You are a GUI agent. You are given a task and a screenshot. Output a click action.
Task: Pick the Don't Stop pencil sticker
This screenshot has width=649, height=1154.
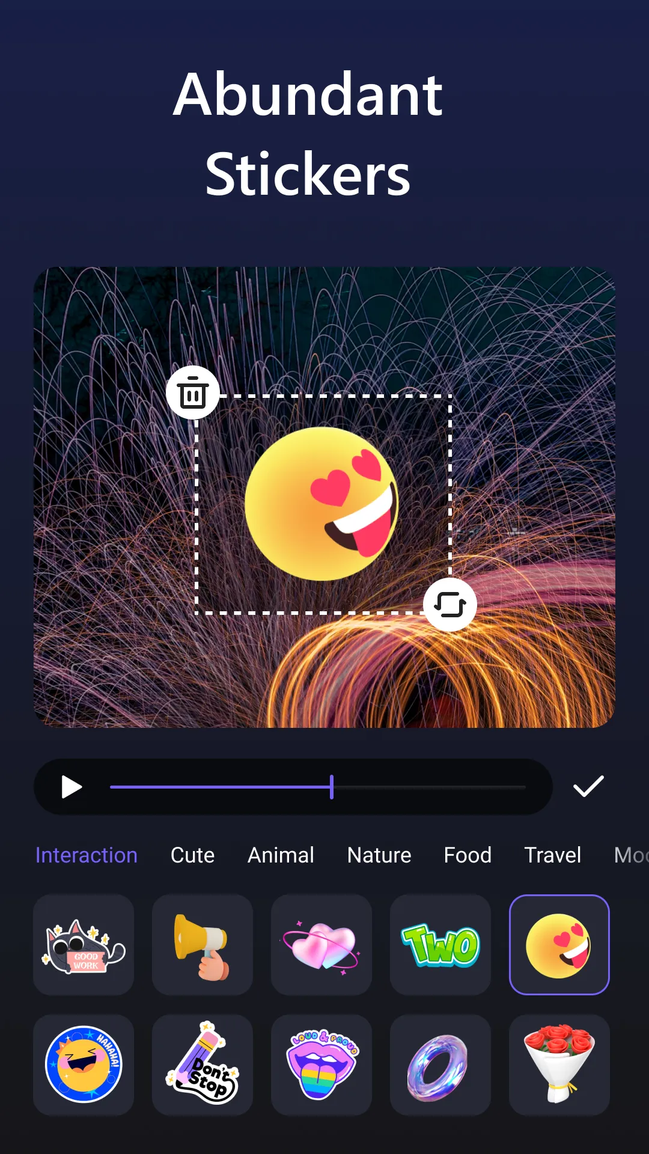tap(203, 1064)
